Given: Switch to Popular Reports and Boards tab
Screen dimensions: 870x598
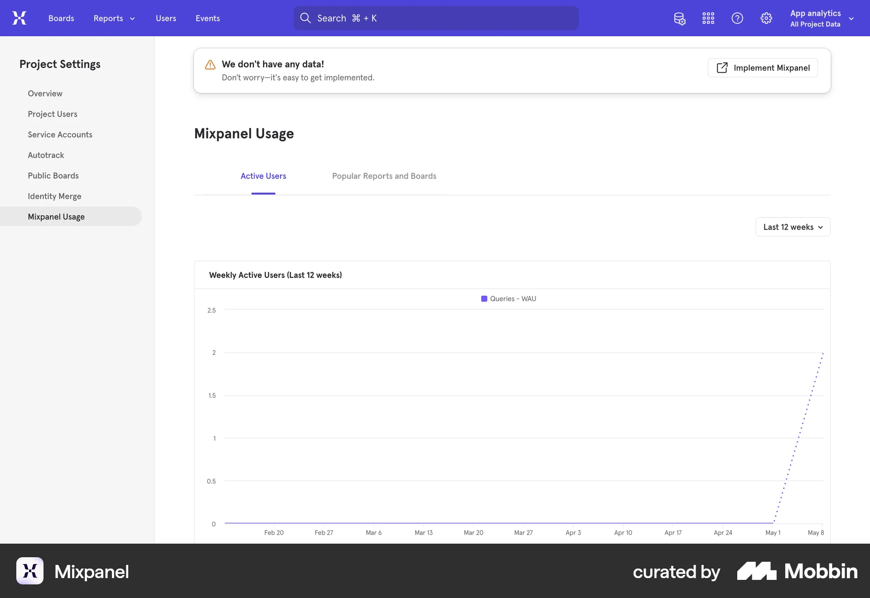Looking at the screenshot, I should click(384, 176).
